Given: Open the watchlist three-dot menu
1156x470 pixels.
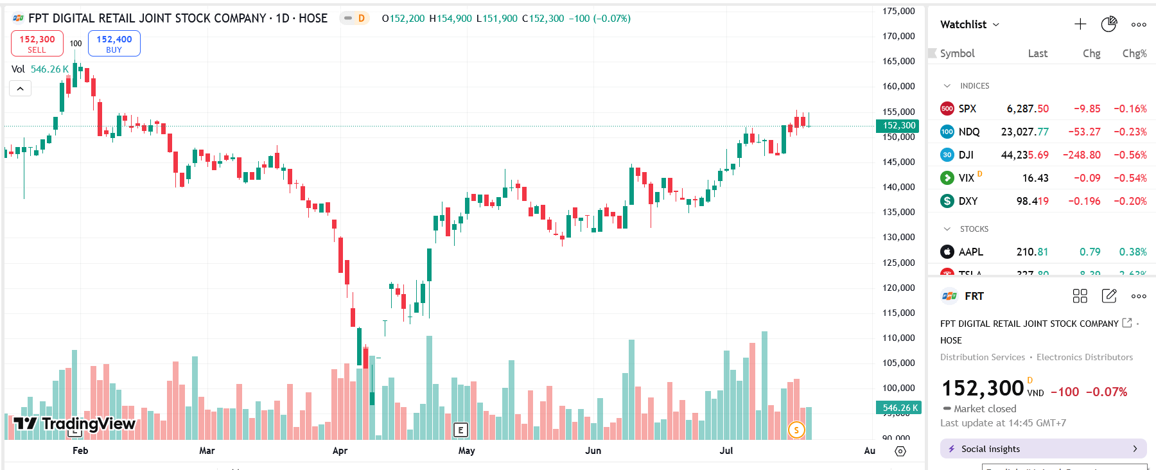Looking at the screenshot, I should (1138, 24).
